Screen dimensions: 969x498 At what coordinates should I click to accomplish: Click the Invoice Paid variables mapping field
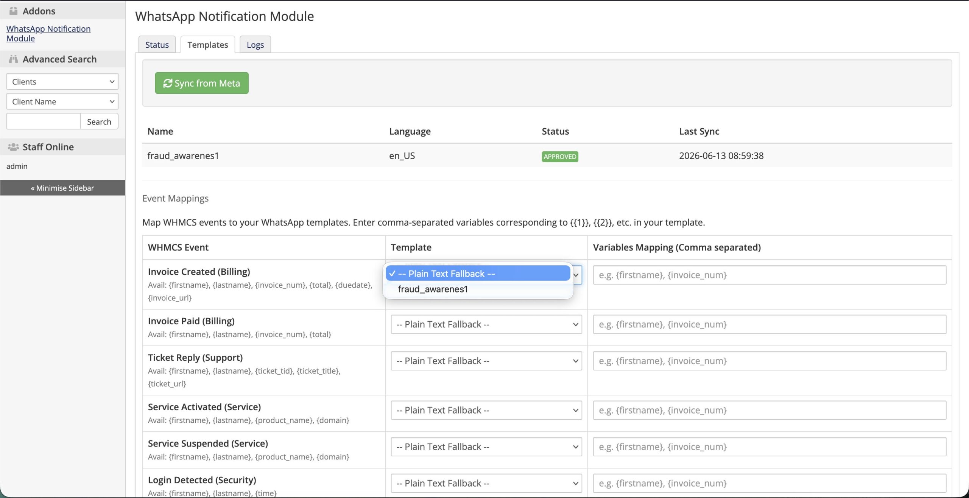770,324
